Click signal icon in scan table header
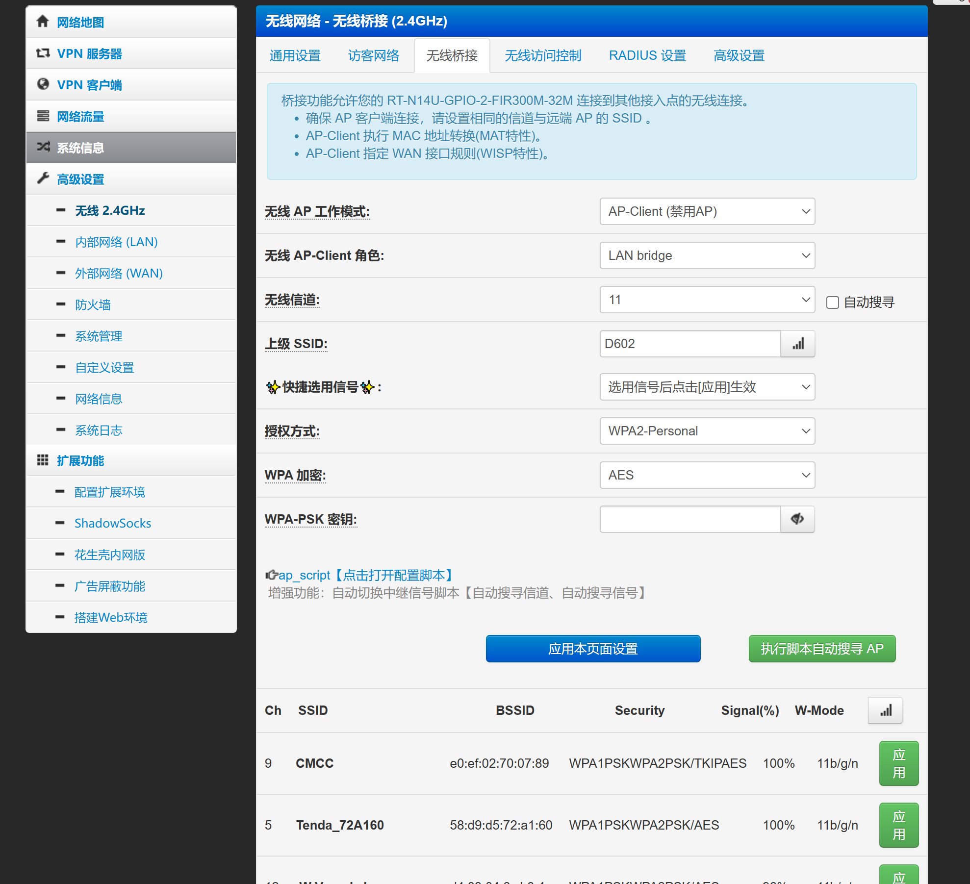Image resolution: width=970 pixels, height=884 pixels. 885,710
